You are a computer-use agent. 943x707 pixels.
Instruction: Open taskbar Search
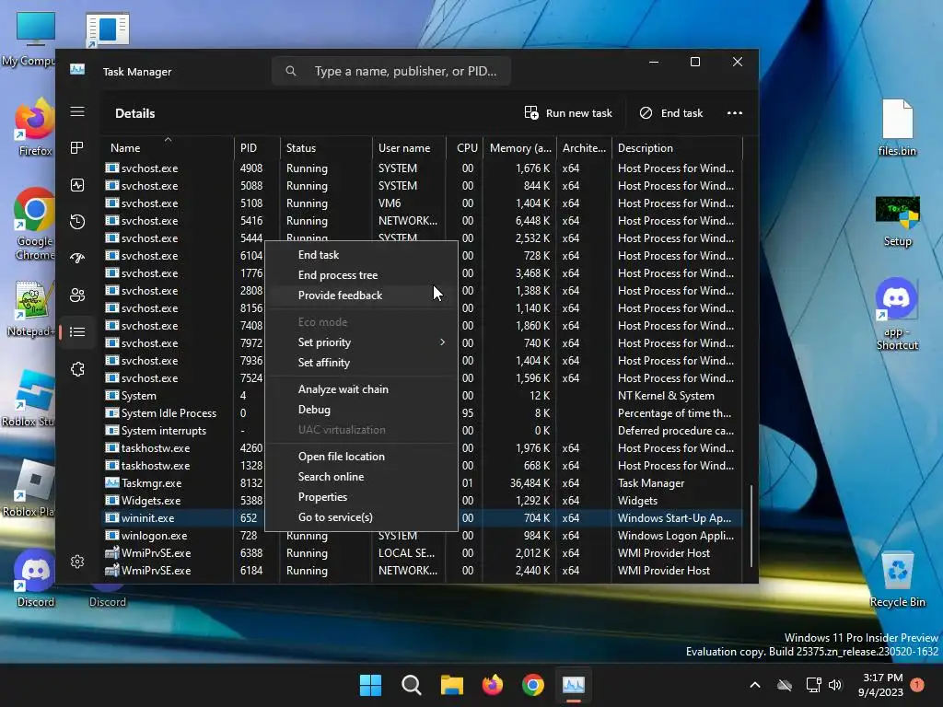(412, 685)
